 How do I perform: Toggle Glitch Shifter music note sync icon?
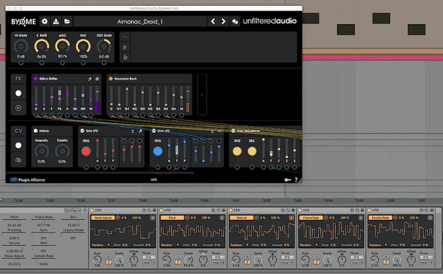point(90,79)
